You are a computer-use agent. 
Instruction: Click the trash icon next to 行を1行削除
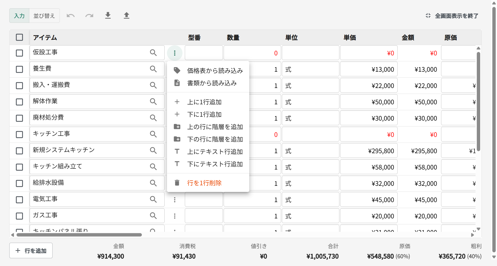[177, 183]
